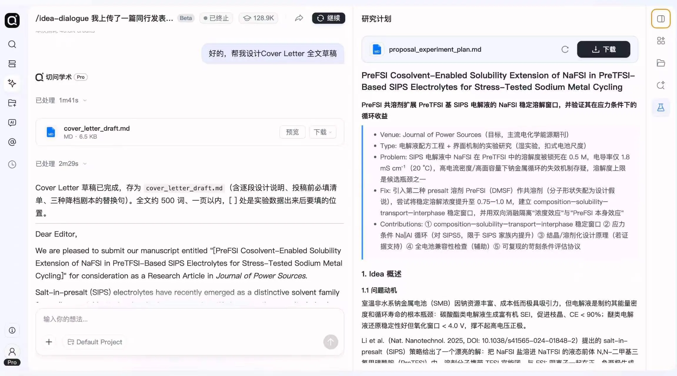
Task: Click the info icon near sidebar bottom
Action: [x=12, y=330]
